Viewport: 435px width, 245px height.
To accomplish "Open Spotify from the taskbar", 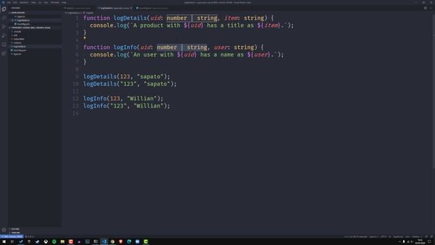I will [x=54, y=242].
